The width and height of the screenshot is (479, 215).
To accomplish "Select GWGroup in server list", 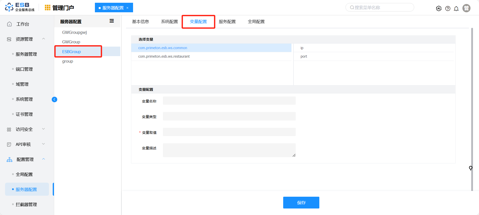I will tap(71, 42).
